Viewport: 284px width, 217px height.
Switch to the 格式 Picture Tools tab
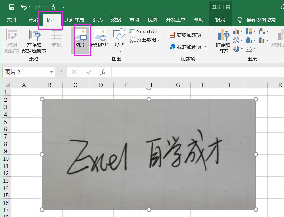[x=220, y=20]
